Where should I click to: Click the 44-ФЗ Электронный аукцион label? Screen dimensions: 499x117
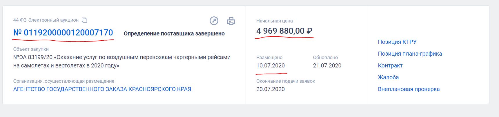[x=46, y=20]
